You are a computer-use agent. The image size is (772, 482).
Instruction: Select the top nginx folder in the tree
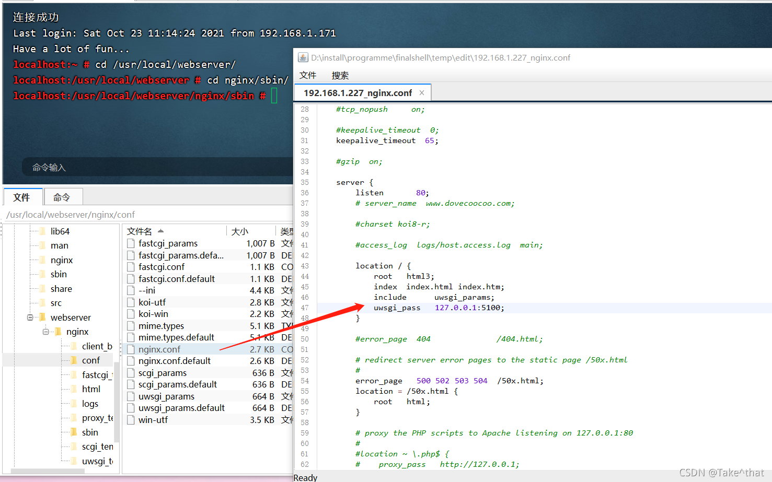click(62, 260)
